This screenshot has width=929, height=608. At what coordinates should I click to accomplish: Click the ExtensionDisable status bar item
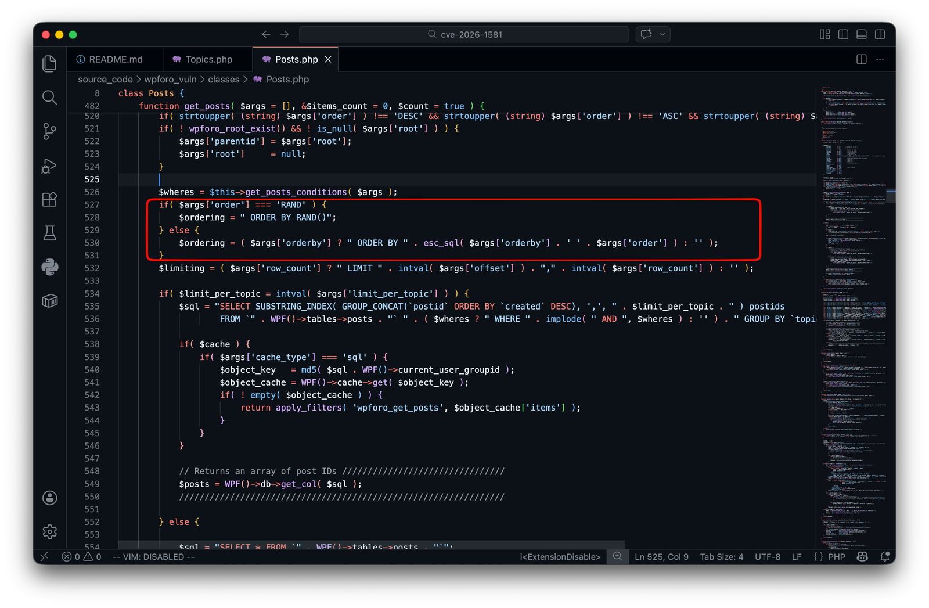[x=560, y=557]
